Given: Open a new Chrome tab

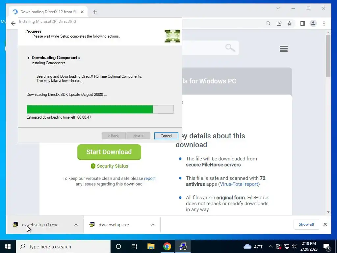Looking at the screenshot, I should (x=95, y=12).
